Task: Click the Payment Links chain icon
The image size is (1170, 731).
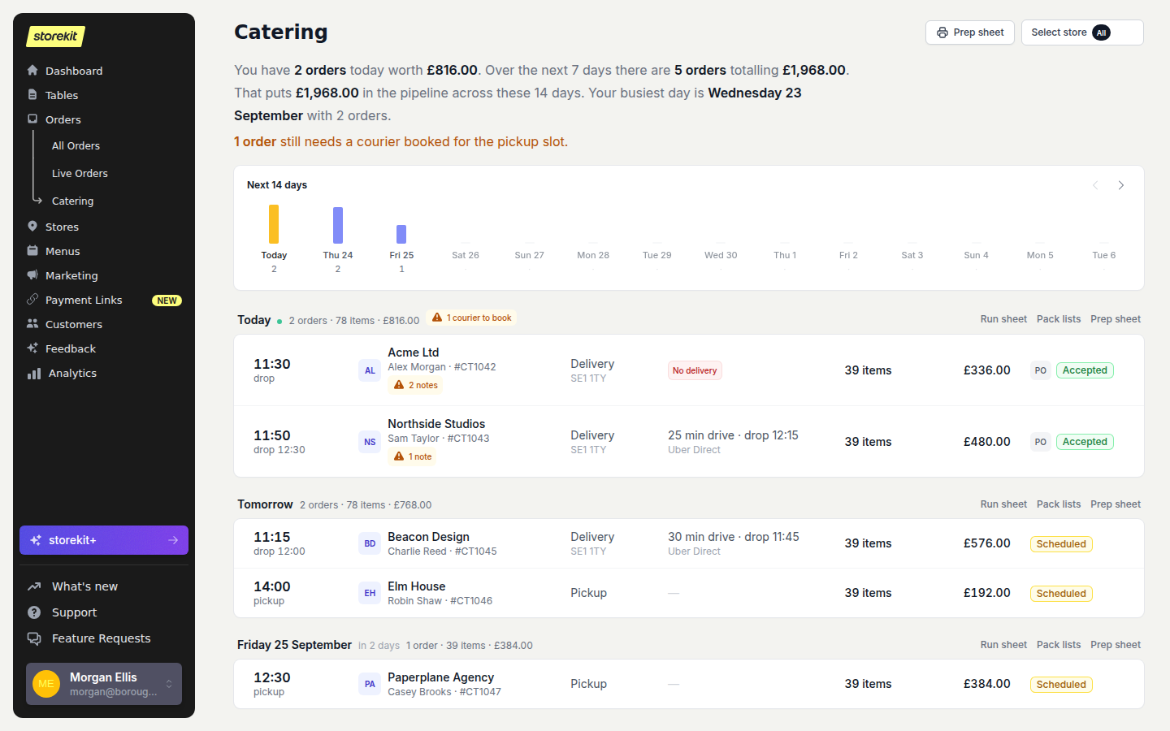Action: [x=32, y=300]
